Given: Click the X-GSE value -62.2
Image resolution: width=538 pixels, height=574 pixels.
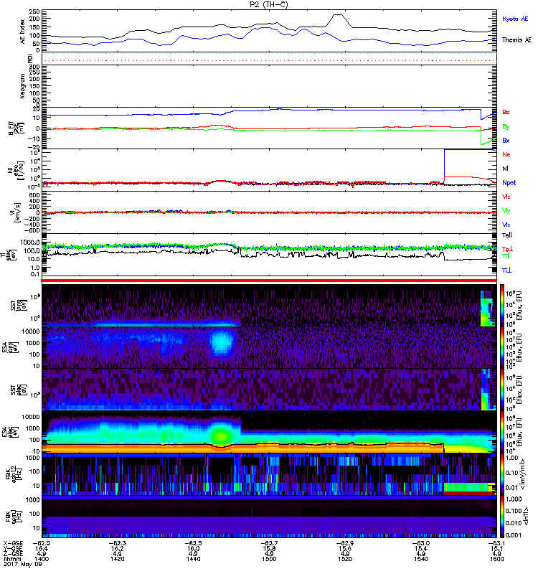Looking at the screenshot, I should 42,543.
